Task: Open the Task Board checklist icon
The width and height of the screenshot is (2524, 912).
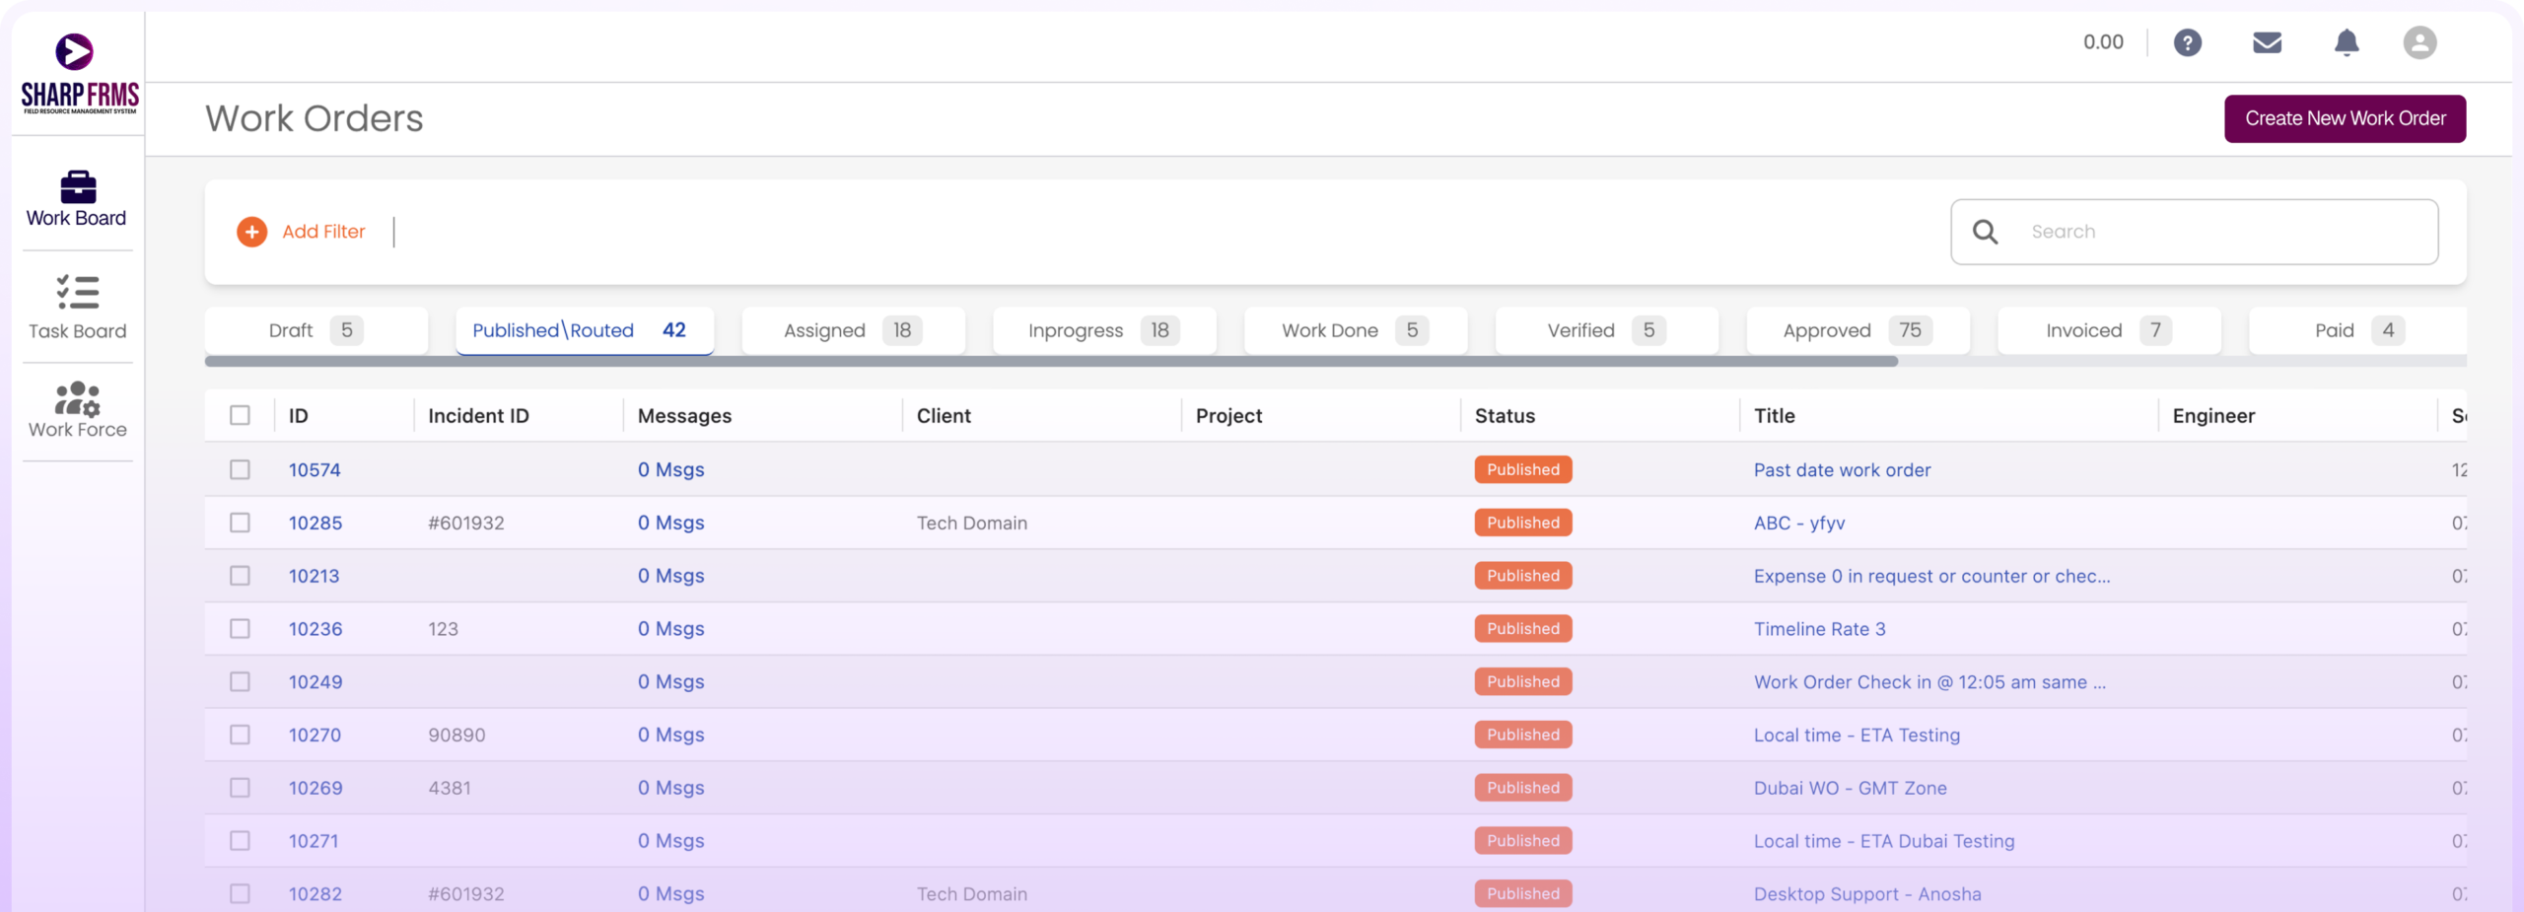Action: pyautogui.click(x=78, y=293)
